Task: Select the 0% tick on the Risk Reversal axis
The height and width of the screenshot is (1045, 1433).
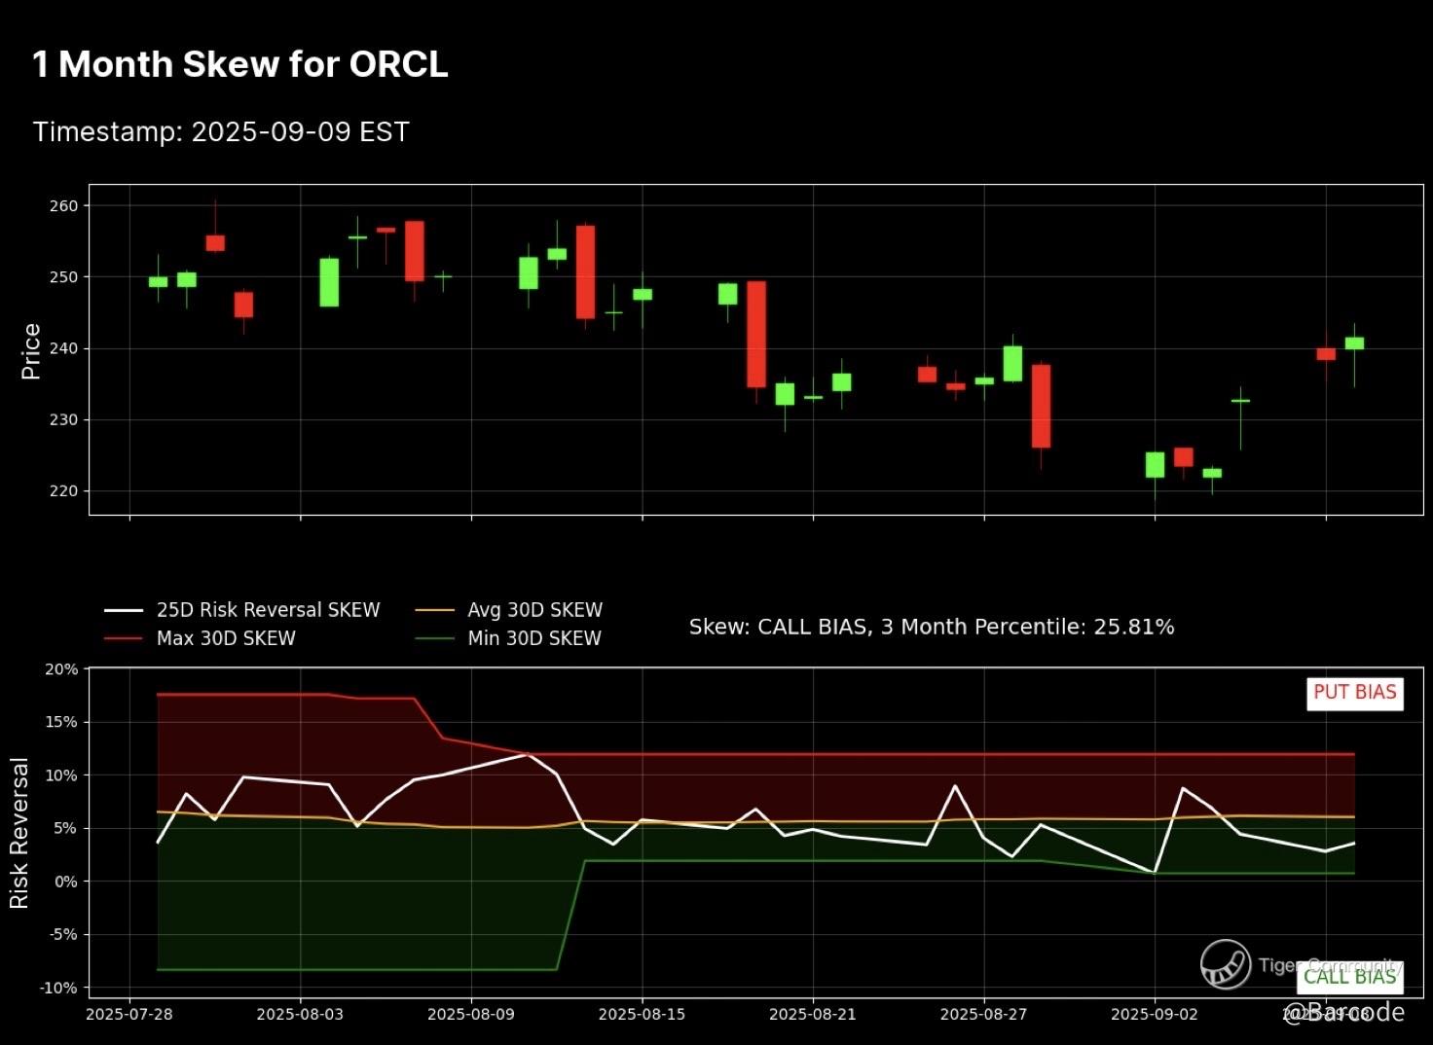Action: [x=64, y=882]
